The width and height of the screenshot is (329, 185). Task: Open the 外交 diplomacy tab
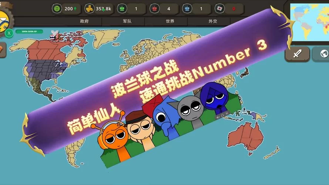(213, 21)
